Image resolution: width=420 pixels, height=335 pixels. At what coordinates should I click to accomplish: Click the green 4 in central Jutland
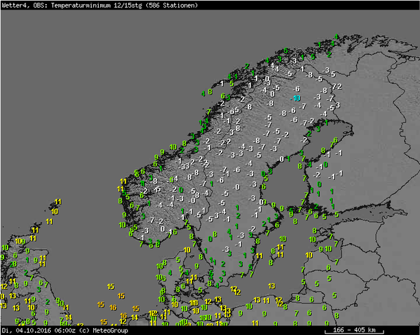pyautogui.click(x=170, y=273)
